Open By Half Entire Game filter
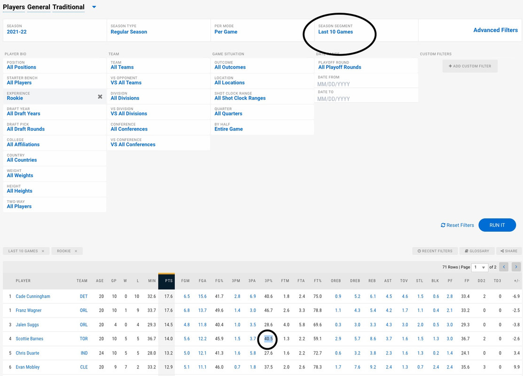 (x=263, y=127)
